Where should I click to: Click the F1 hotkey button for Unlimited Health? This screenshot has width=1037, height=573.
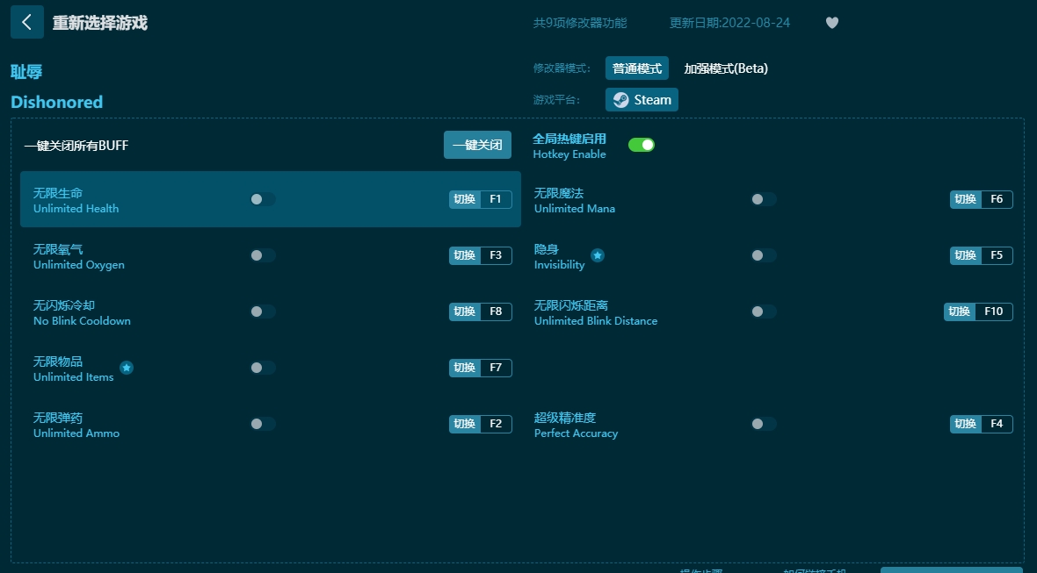(x=481, y=199)
